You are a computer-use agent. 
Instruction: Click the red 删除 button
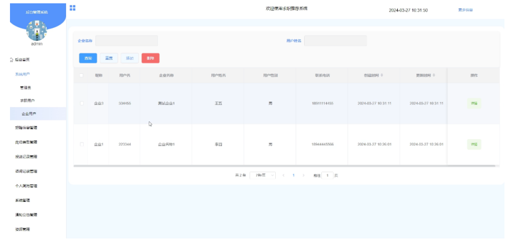(150, 58)
